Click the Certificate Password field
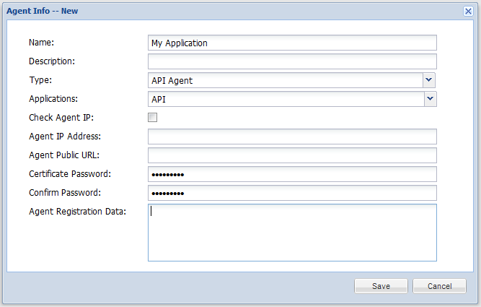Image resolution: width=481 pixels, height=307 pixels. pos(292,174)
